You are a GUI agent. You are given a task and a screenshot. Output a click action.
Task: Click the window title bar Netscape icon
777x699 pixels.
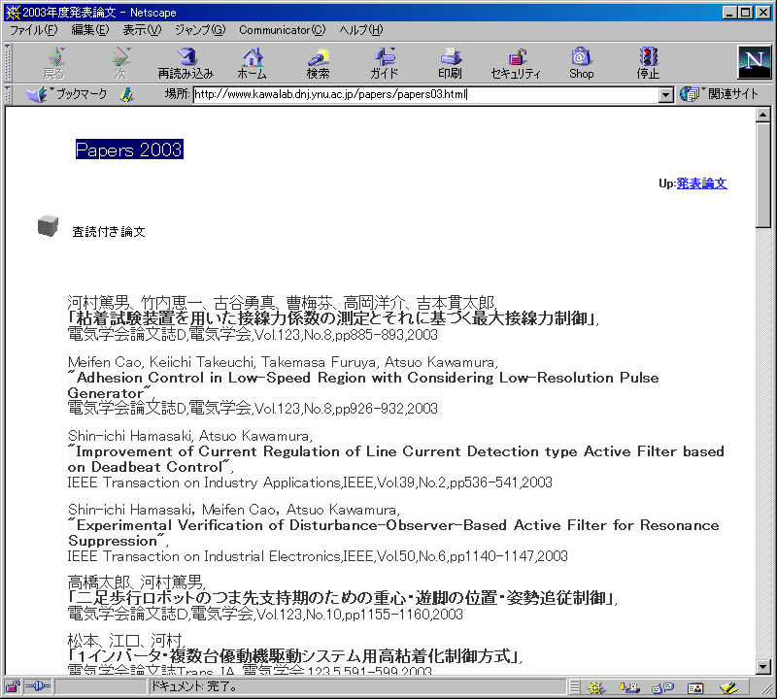coord(14,13)
